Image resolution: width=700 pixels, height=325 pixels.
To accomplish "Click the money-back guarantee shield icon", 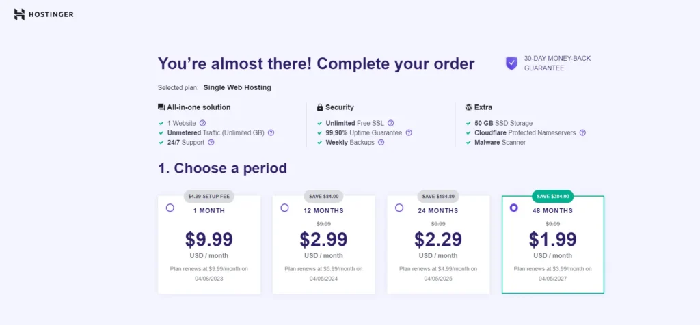I will [x=511, y=63].
